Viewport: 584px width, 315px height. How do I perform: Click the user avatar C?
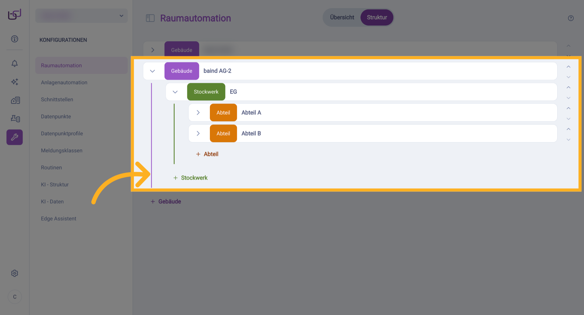15,297
